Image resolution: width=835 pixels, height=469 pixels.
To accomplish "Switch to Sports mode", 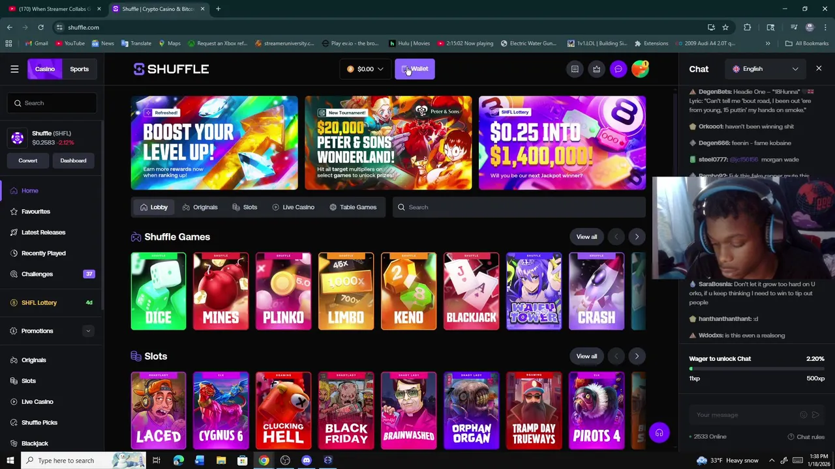I will 80,69.
